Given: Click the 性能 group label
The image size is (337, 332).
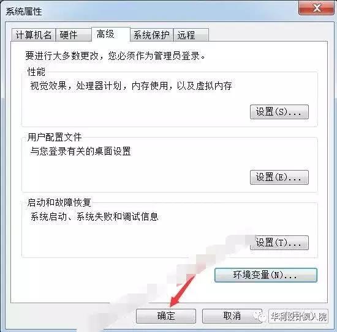Looking at the screenshot, I should click(x=37, y=72).
